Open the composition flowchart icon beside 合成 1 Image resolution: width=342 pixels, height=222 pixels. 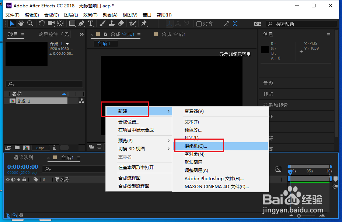(81, 101)
